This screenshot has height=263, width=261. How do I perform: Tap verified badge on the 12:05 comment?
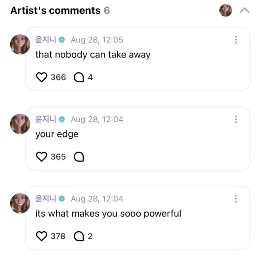click(x=62, y=40)
